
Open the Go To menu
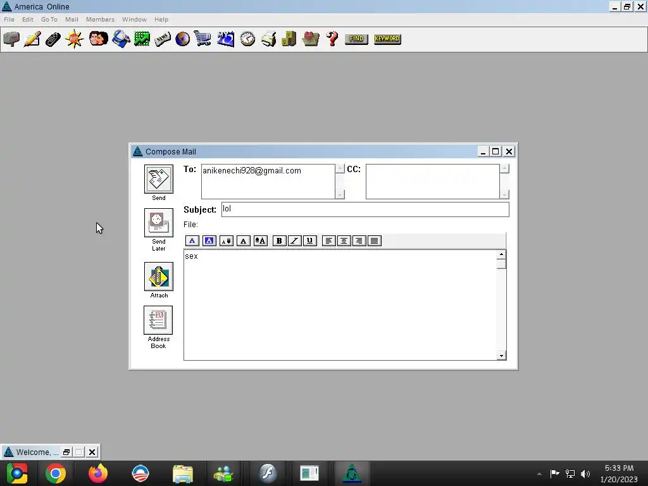coord(49,20)
